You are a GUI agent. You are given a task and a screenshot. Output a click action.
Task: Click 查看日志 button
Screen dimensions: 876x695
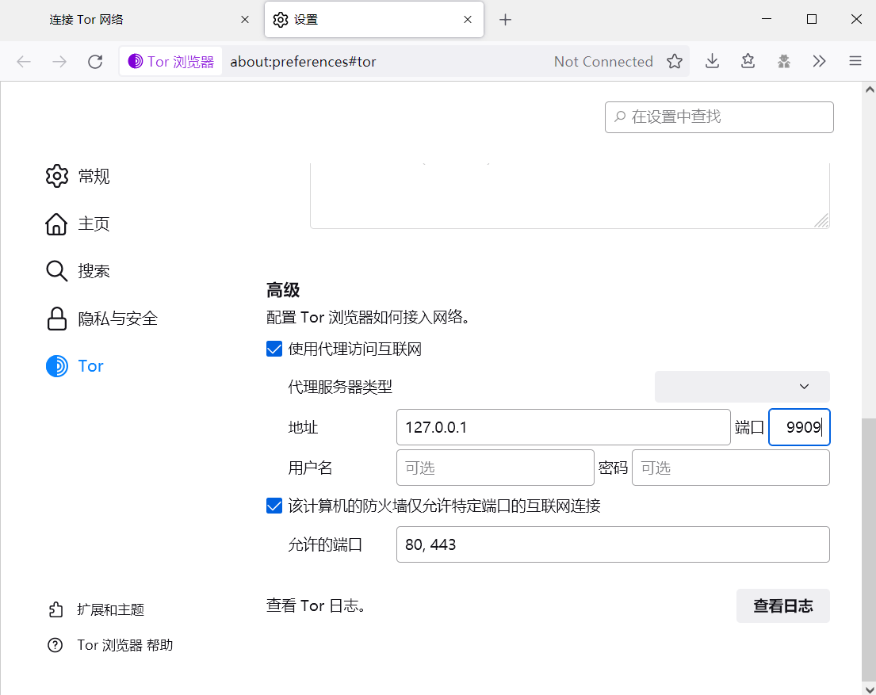[x=782, y=606]
